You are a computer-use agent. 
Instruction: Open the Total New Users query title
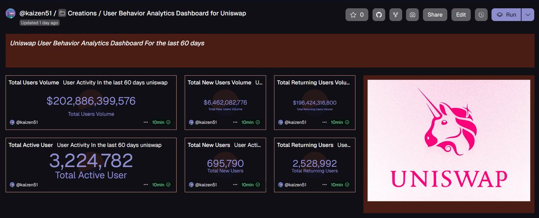click(x=209, y=145)
